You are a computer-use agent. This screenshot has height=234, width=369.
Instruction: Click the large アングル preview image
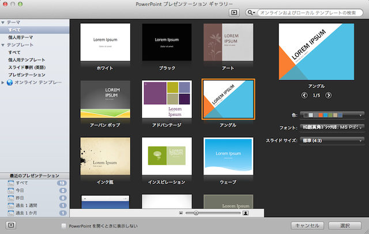click(317, 52)
